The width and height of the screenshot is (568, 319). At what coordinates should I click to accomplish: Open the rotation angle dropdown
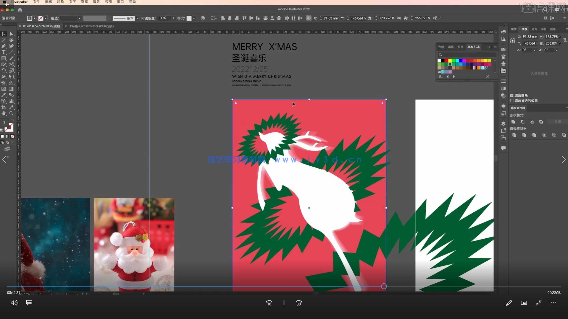(534, 50)
